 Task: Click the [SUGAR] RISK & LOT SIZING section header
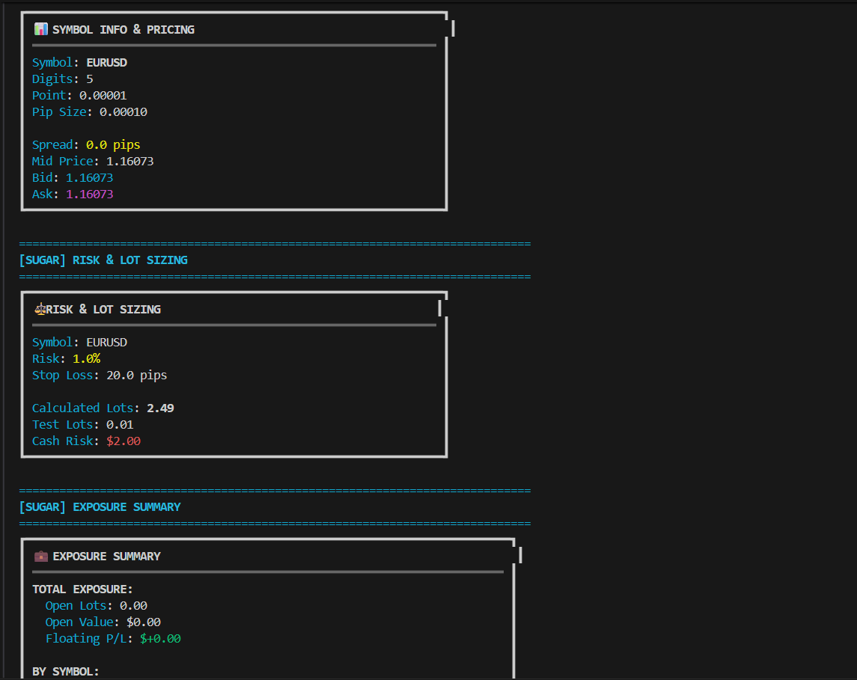103,260
